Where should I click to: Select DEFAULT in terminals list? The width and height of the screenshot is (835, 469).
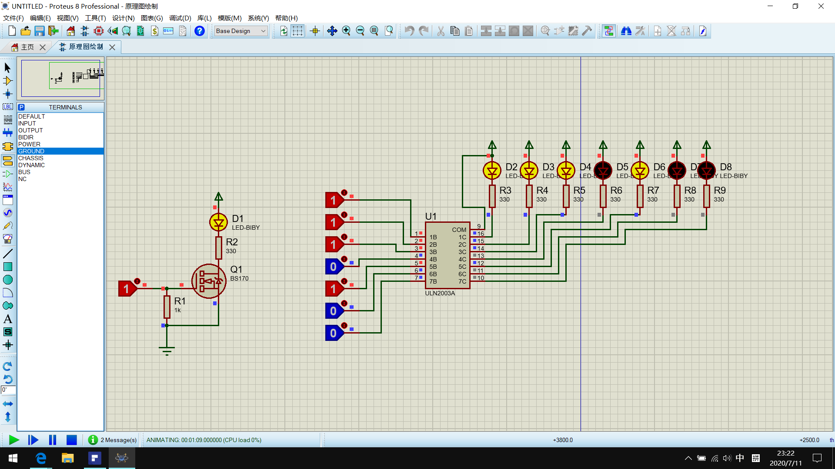(x=60, y=116)
